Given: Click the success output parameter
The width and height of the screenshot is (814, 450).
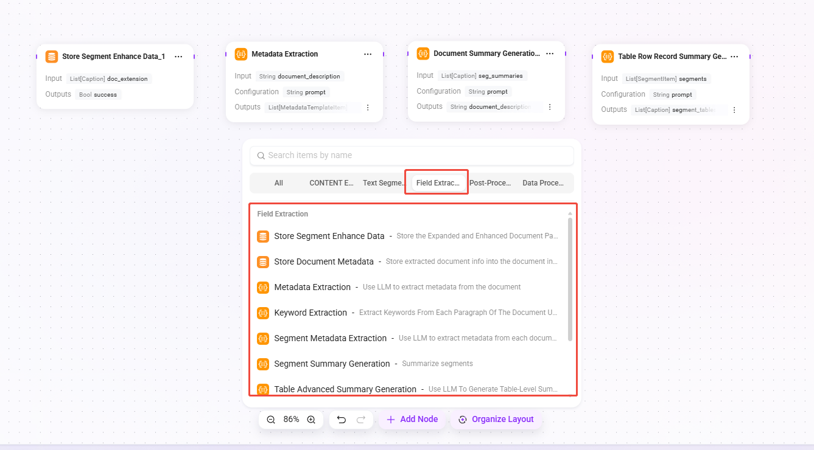Looking at the screenshot, I should [x=98, y=95].
